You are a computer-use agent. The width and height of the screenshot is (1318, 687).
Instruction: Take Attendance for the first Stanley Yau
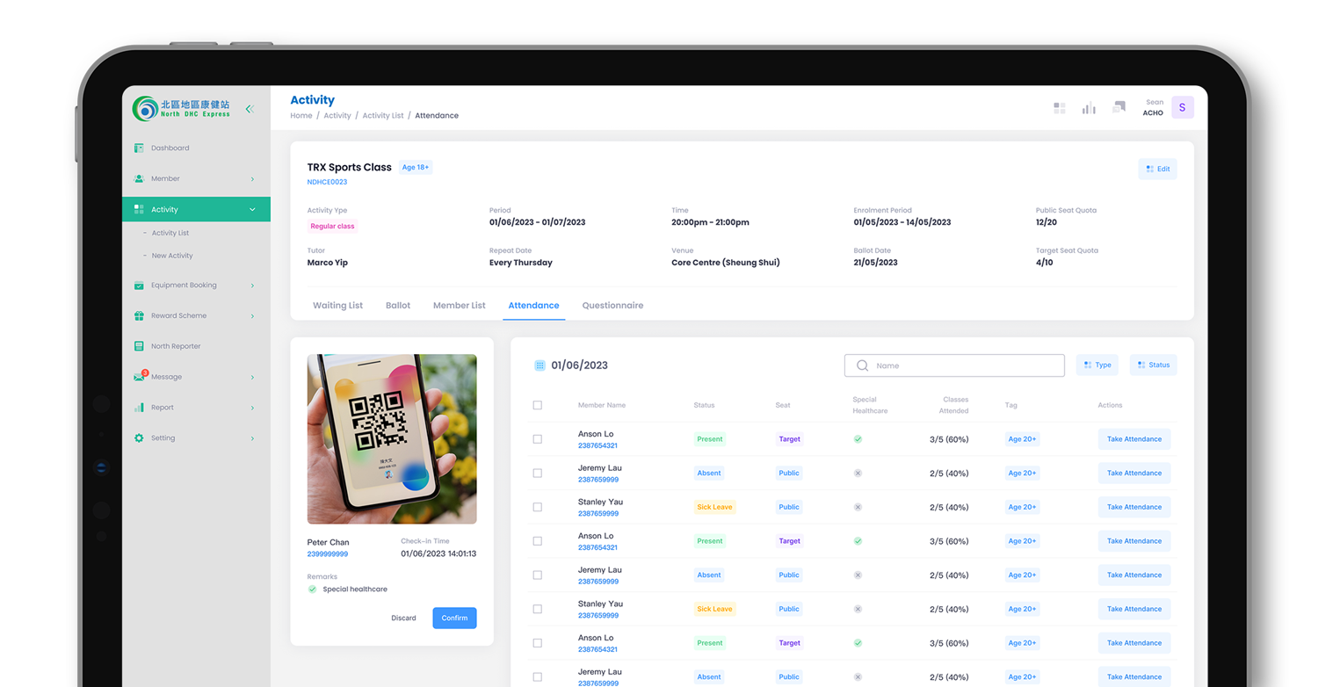1133,507
